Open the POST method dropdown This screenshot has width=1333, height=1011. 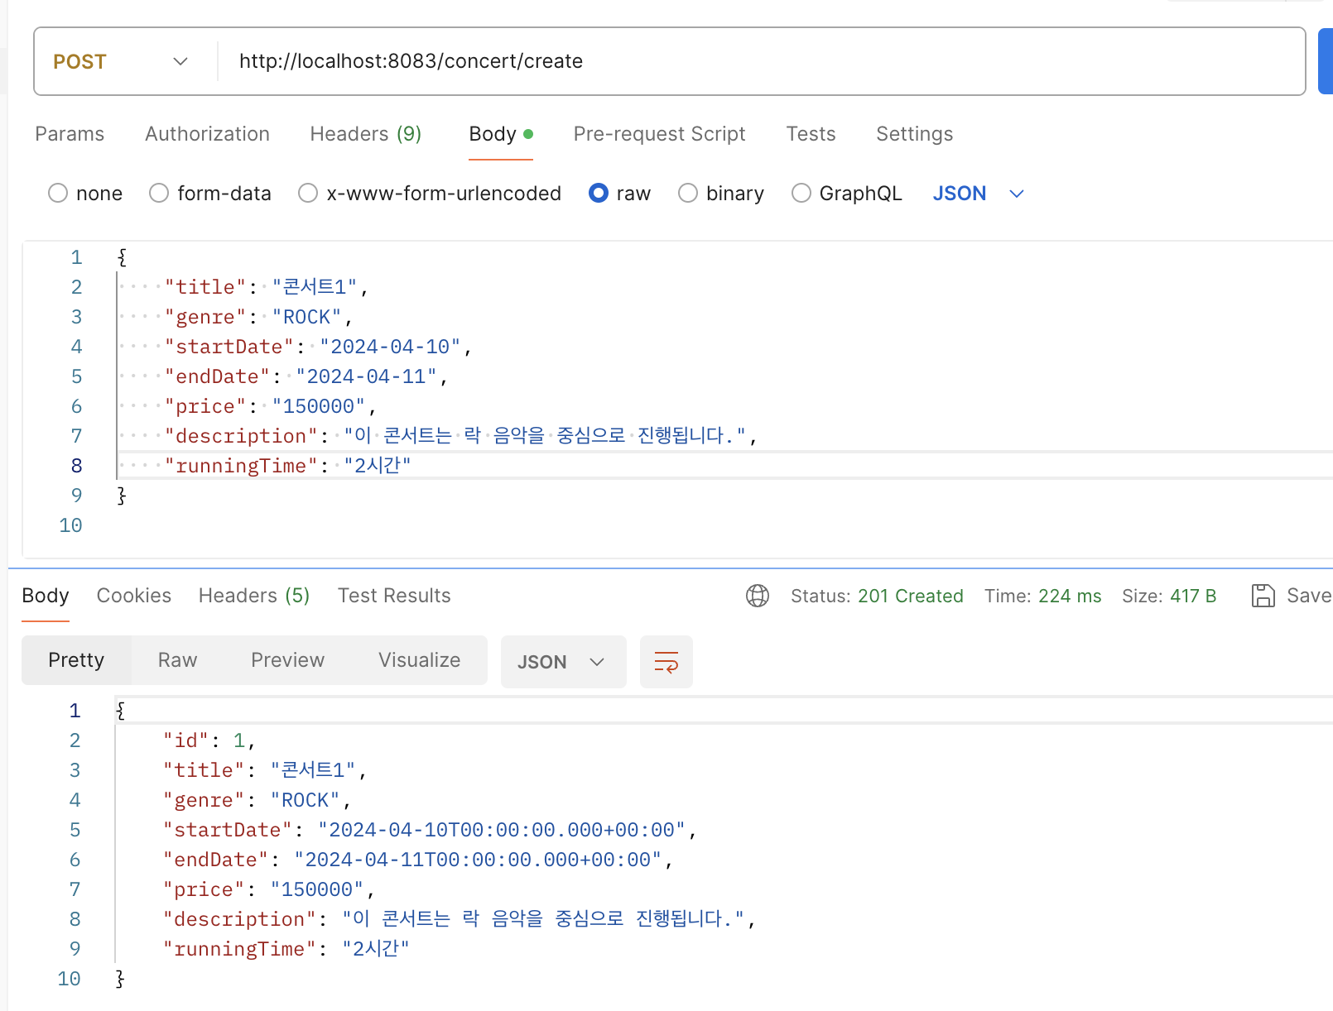tap(121, 62)
